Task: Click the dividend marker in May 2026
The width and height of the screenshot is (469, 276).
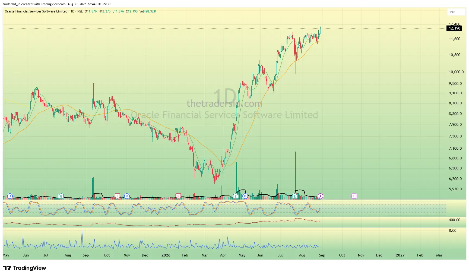Action: coord(245,196)
